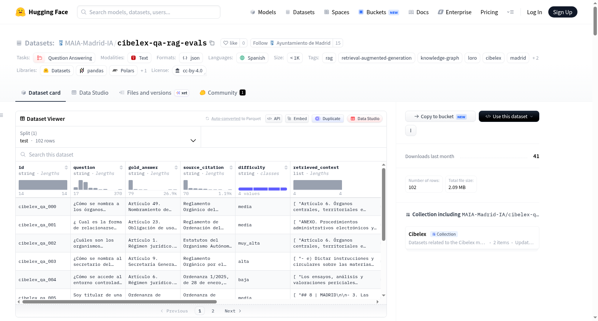This screenshot has height=321, width=598.
Task: Click the difficulty classes distribution bar
Action: [x=263, y=189]
